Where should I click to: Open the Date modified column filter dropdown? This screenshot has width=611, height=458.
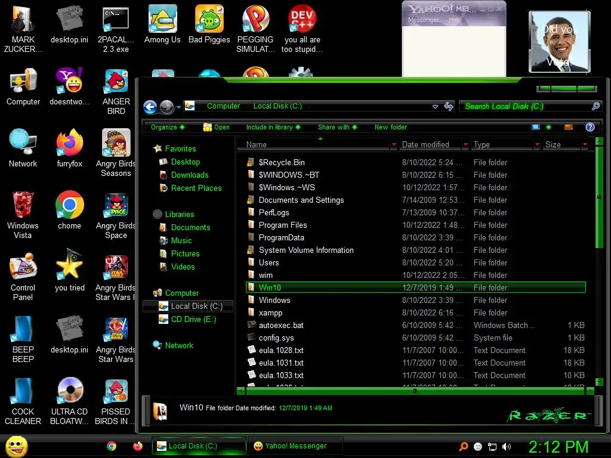[465, 144]
